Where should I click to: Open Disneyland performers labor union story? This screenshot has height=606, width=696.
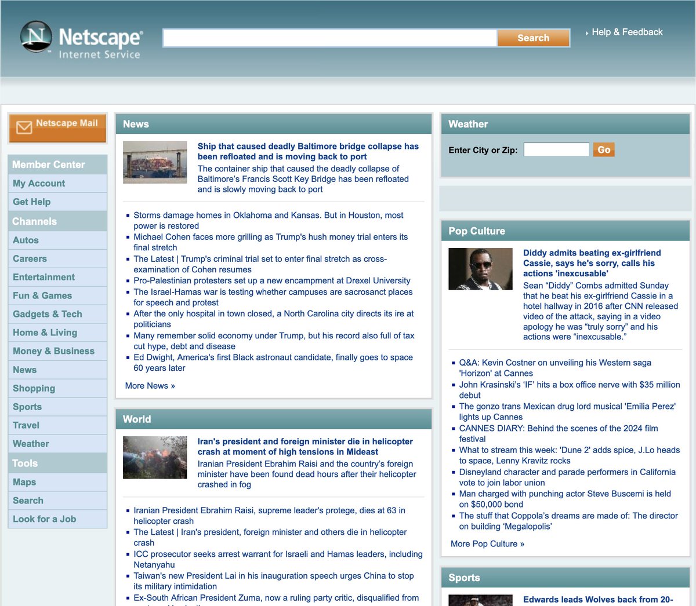point(567,477)
